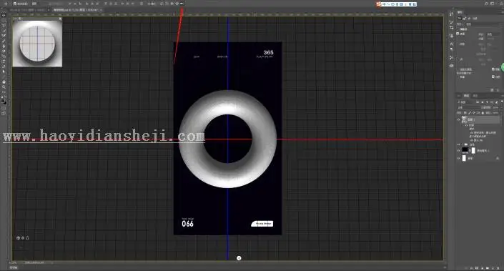
Task: Hide the background layer eye icon
Action: (459, 158)
